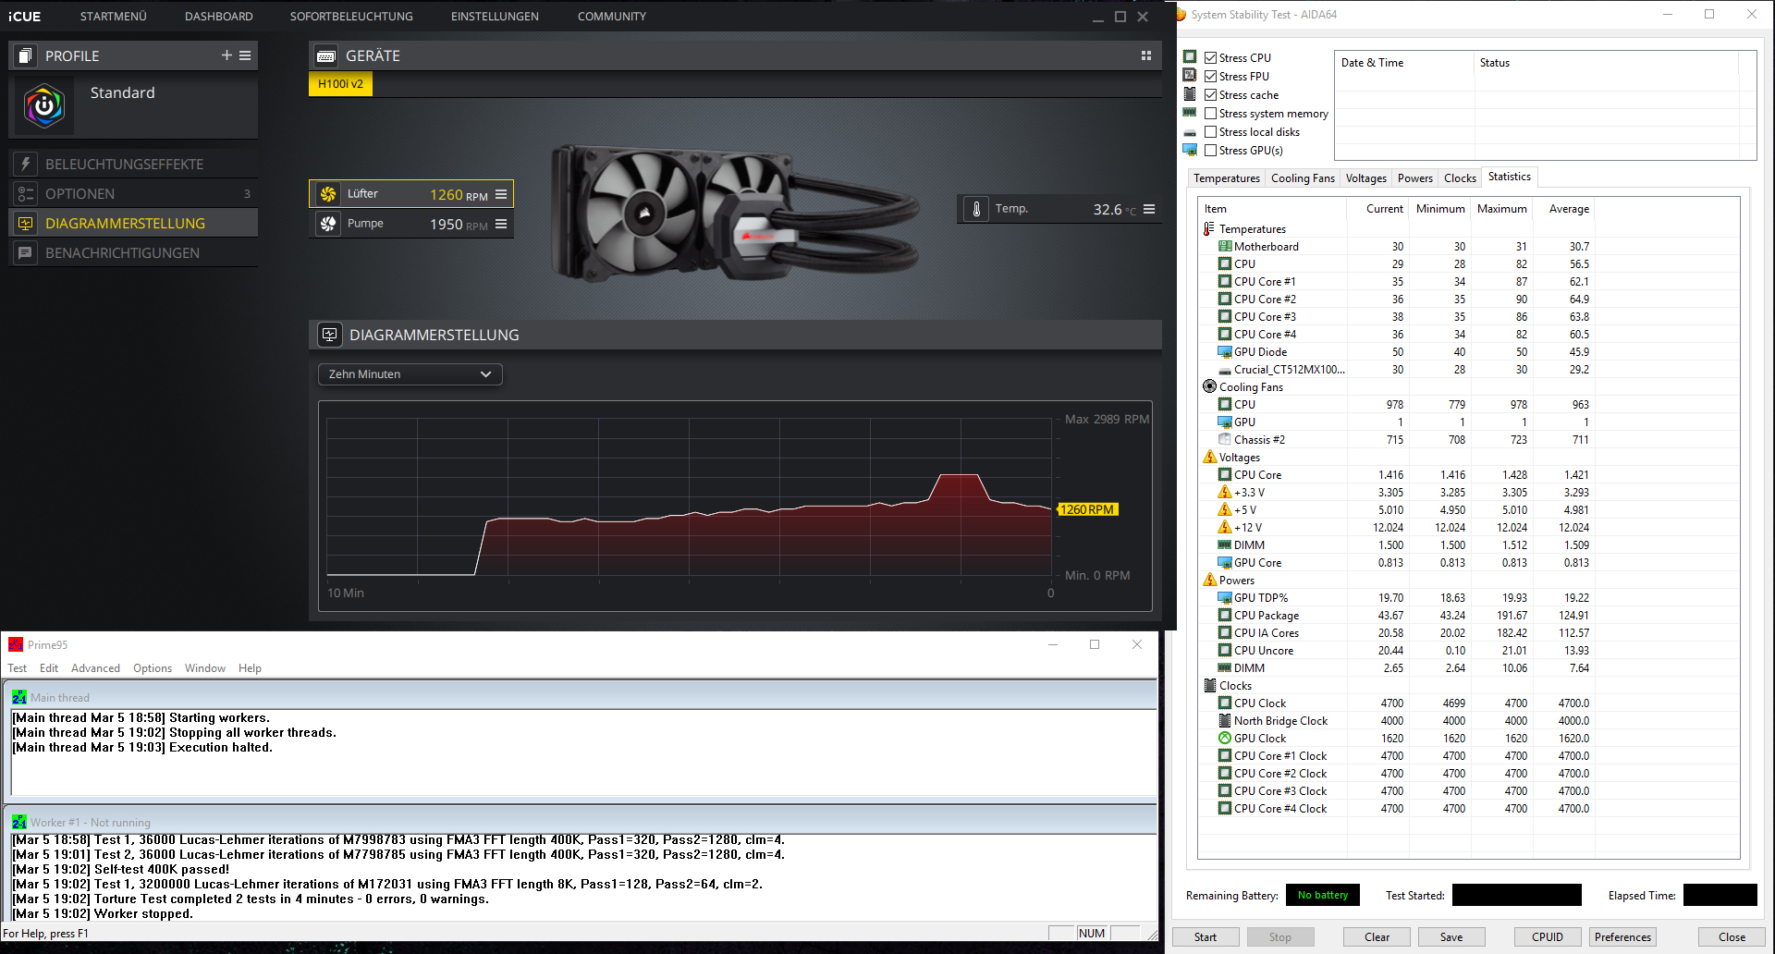Add a new profile with the plus icon
Image resolution: width=1775 pixels, height=954 pixels.
[226, 55]
